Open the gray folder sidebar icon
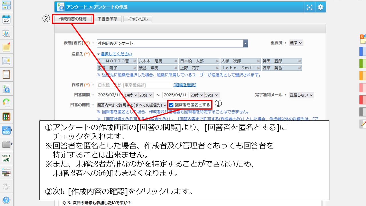Image resolution: width=366 pixels, height=206 pixels. pyautogui.click(x=6, y=144)
